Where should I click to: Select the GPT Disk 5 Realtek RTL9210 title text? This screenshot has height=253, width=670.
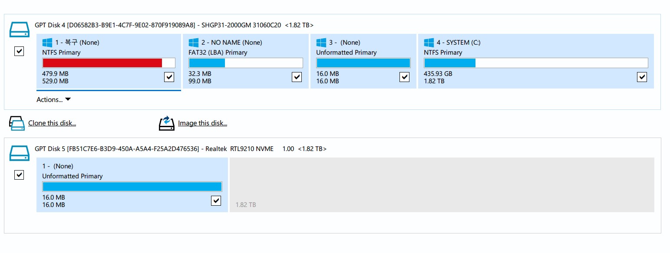coord(181,149)
